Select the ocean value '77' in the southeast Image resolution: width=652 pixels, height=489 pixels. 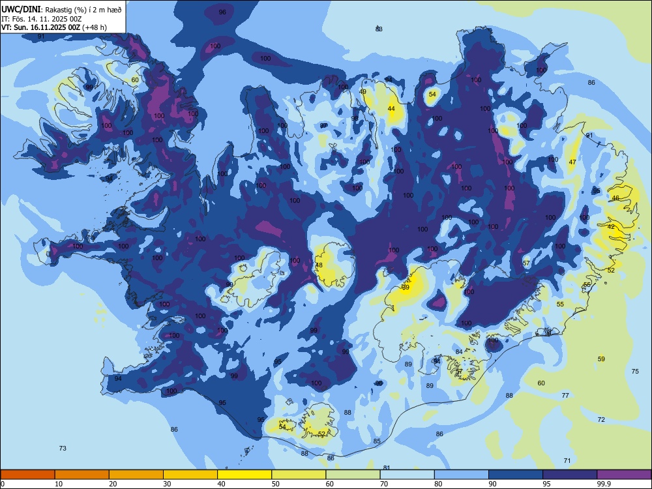[x=565, y=396]
